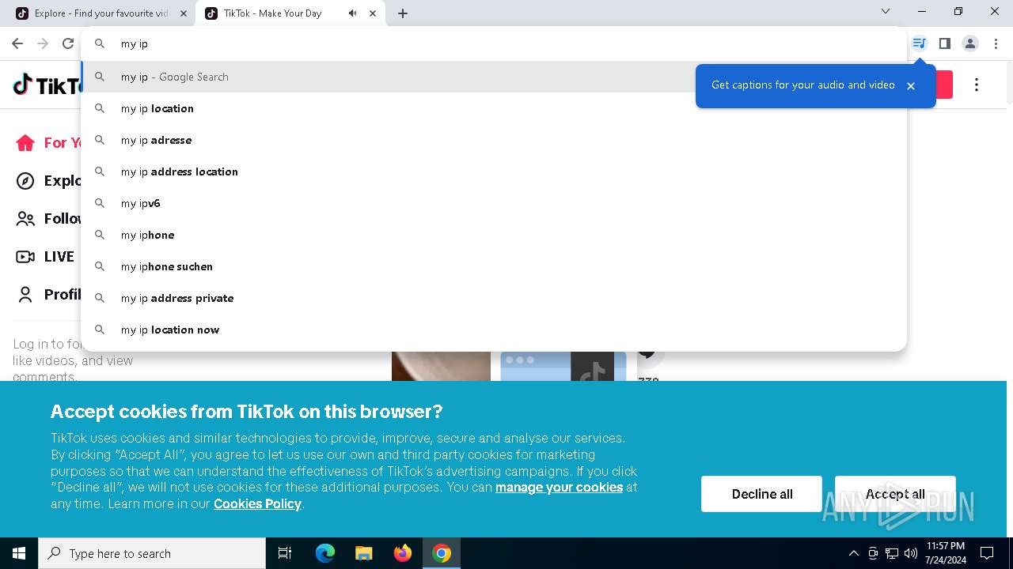The width and height of the screenshot is (1013, 569).
Task: Pick 'my ip address private' suggestion
Action: (493, 298)
